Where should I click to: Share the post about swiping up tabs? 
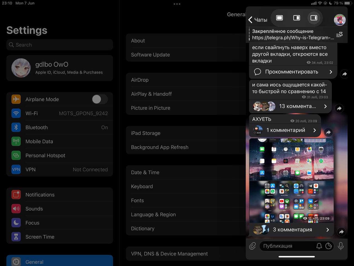[x=344, y=74]
